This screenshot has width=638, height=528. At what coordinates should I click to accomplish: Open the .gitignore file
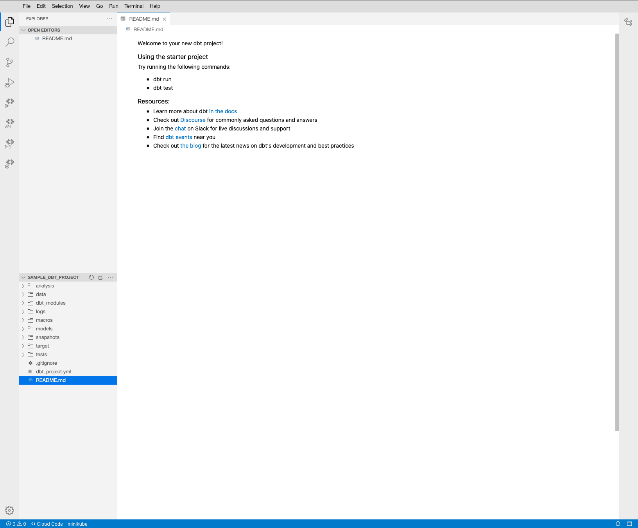point(68,363)
